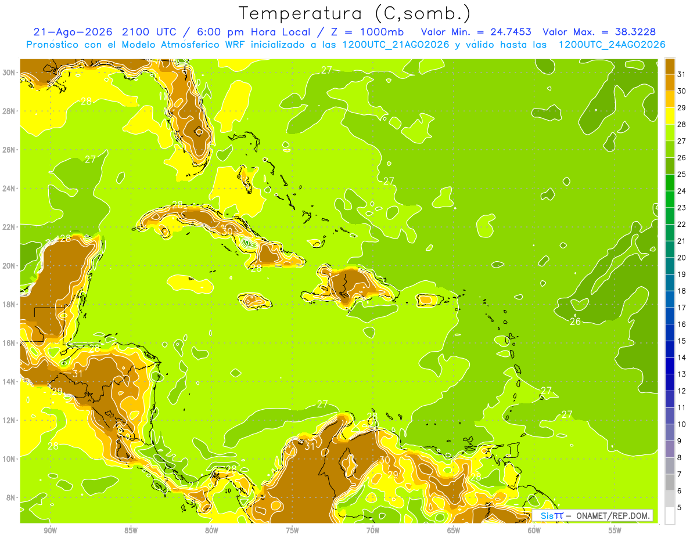The width and height of the screenshot is (697, 538).
Task: Select valid-until time '1200UTC_24AGO2026'
Action: (612, 45)
